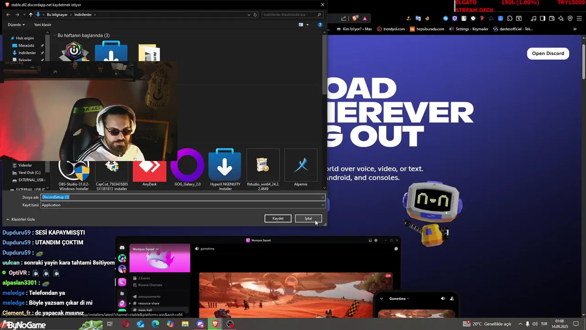Click the İptal button in save dialog
Image resolution: width=586 pixels, height=330 pixels.
pyautogui.click(x=309, y=219)
